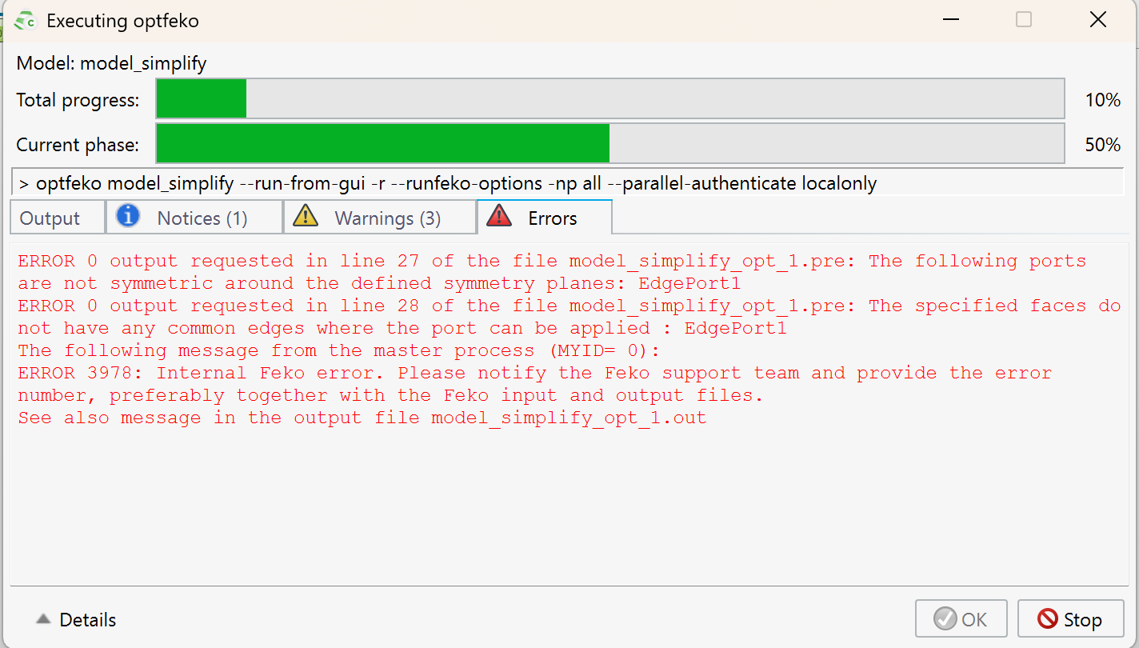1139x648 pixels.
Task: Minimize the Executing optfeko window
Action: (x=951, y=20)
